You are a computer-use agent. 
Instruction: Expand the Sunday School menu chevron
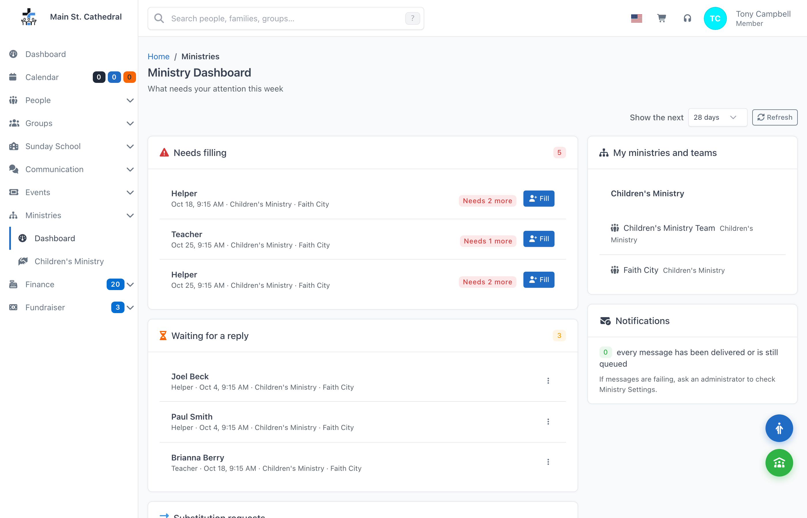[130, 146]
